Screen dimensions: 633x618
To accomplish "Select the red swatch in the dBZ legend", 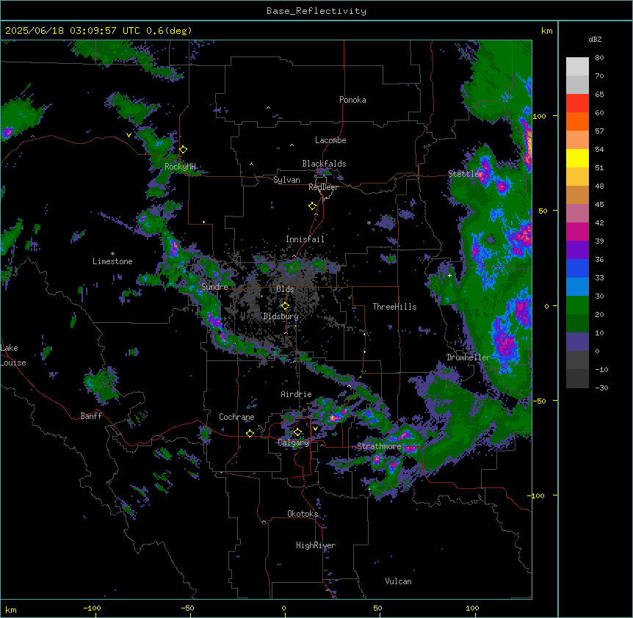I will click(577, 103).
